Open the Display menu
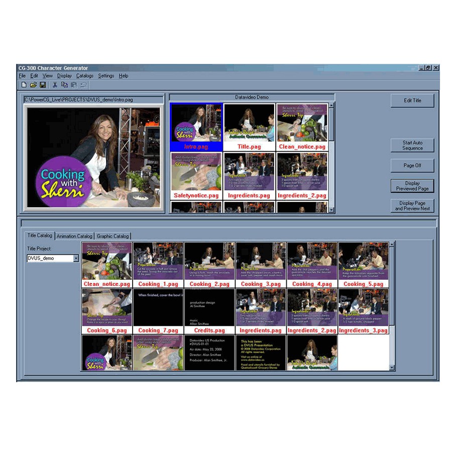This screenshot has height=457, width=457. [x=64, y=76]
